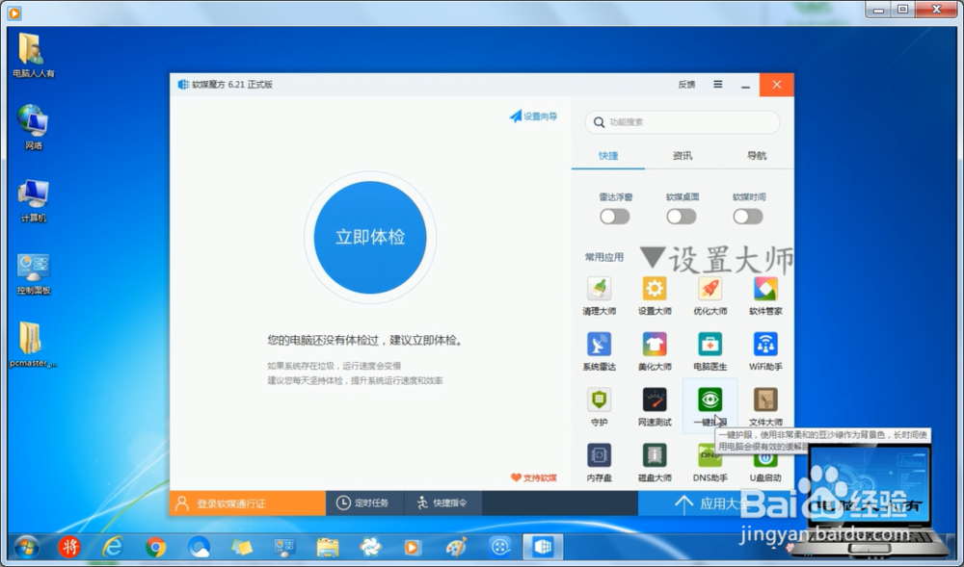964x567 pixels.
Task: Open 磁盘大师 disk tool
Action: (655, 463)
